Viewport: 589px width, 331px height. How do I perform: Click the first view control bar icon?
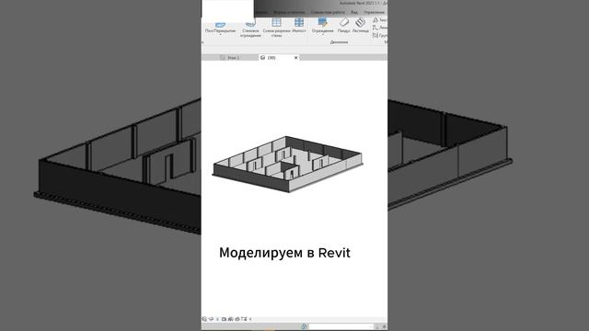point(204,319)
